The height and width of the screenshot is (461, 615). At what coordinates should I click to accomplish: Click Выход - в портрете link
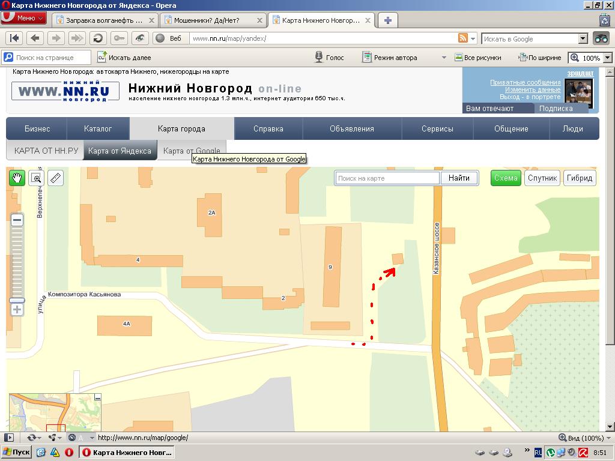[x=530, y=97]
